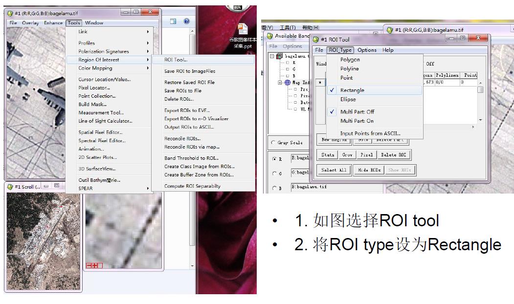Open the Tools menu in the image window

[74, 22]
